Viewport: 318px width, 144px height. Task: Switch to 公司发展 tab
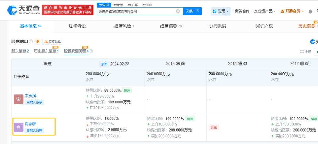tap(218, 26)
